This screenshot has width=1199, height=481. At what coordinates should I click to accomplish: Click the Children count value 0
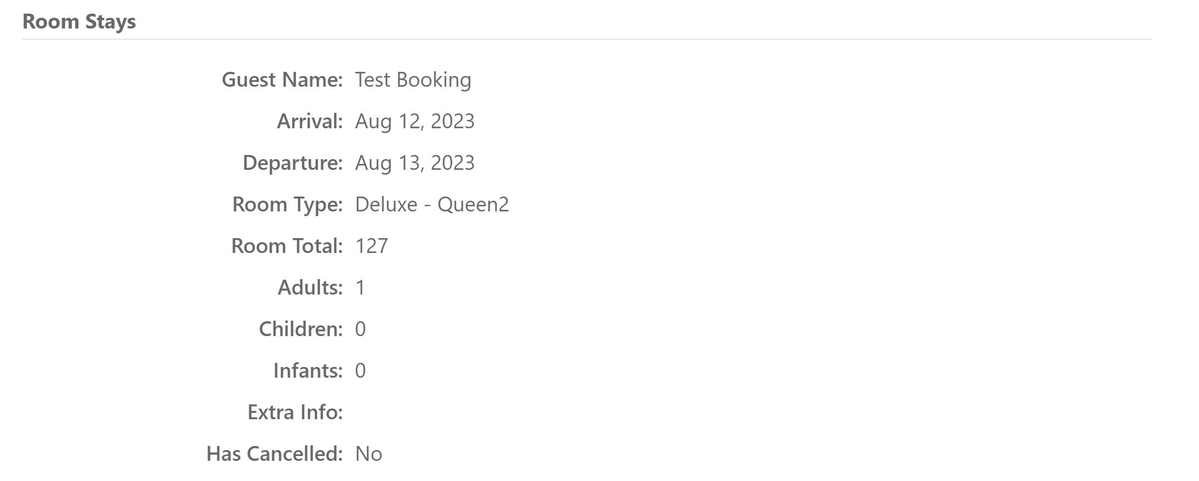click(360, 329)
